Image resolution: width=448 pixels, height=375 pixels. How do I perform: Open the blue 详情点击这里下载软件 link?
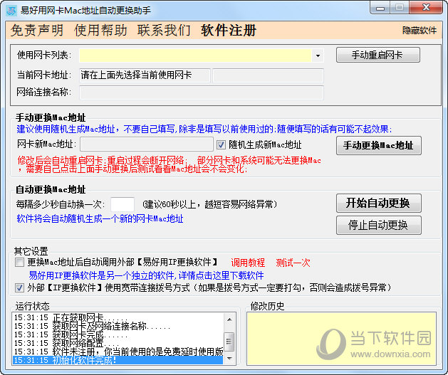coord(221,275)
